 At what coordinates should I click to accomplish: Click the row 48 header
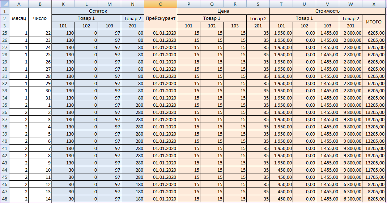point(4,199)
